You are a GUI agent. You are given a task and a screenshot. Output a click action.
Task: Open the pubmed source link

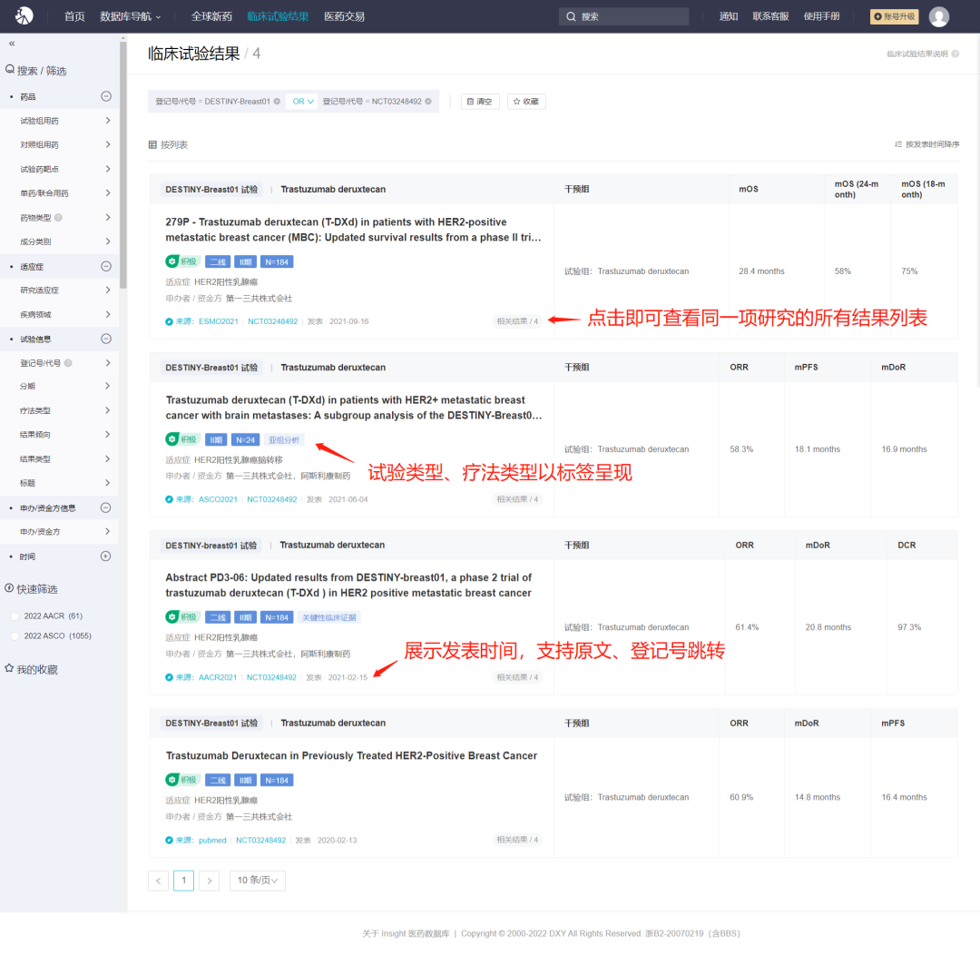(212, 840)
